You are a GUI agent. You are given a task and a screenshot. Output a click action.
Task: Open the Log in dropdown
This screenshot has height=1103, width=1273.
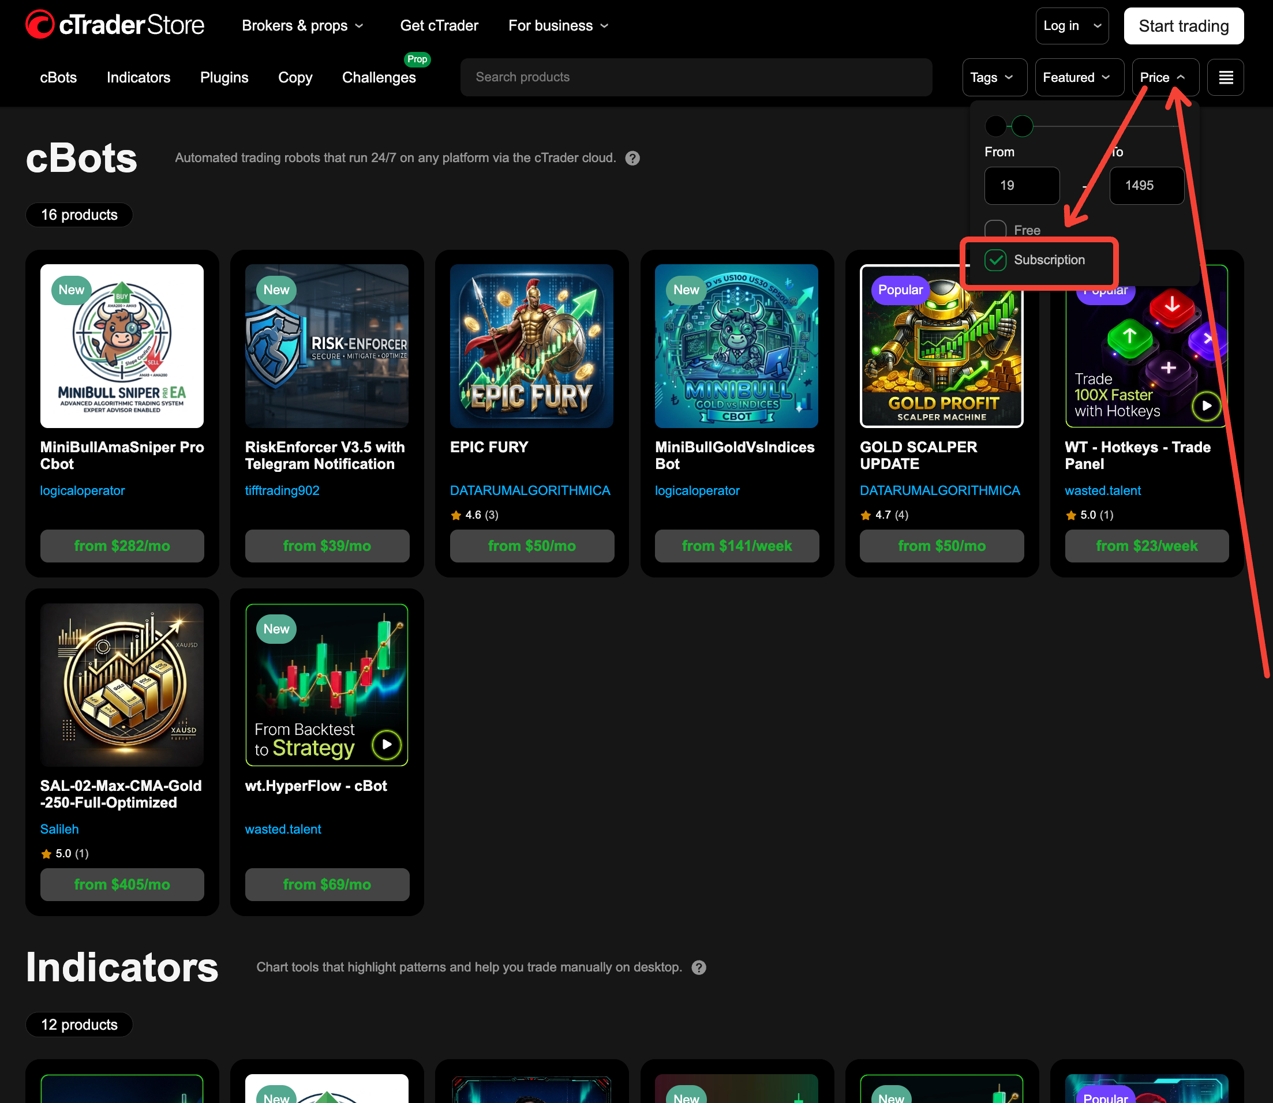coord(1072,26)
